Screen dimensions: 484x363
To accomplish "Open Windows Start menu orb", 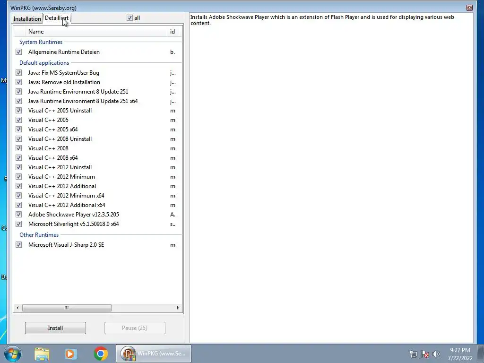I will [12, 354].
